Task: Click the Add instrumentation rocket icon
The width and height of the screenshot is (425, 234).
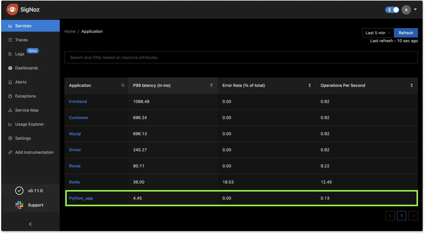Action: [x=10, y=152]
